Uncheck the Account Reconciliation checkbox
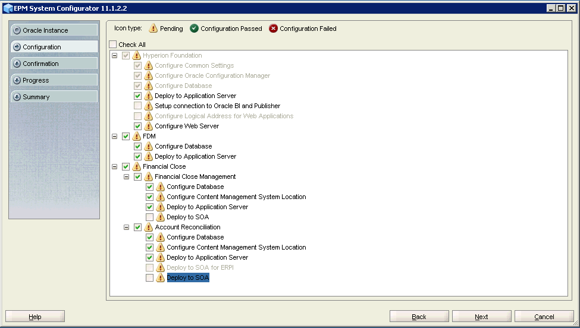 [x=137, y=227]
